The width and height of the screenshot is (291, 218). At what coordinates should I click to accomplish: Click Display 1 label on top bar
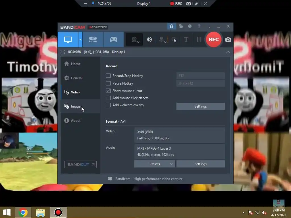[x=144, y=3]
